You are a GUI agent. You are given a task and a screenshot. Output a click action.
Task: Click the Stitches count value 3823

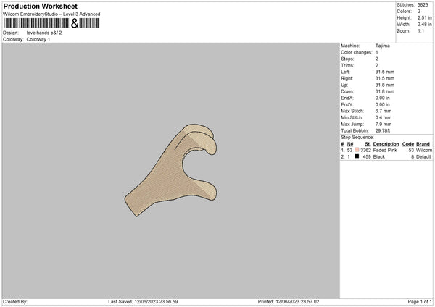423,5
